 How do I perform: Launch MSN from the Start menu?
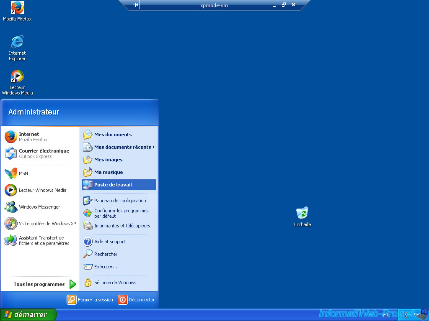40,173
